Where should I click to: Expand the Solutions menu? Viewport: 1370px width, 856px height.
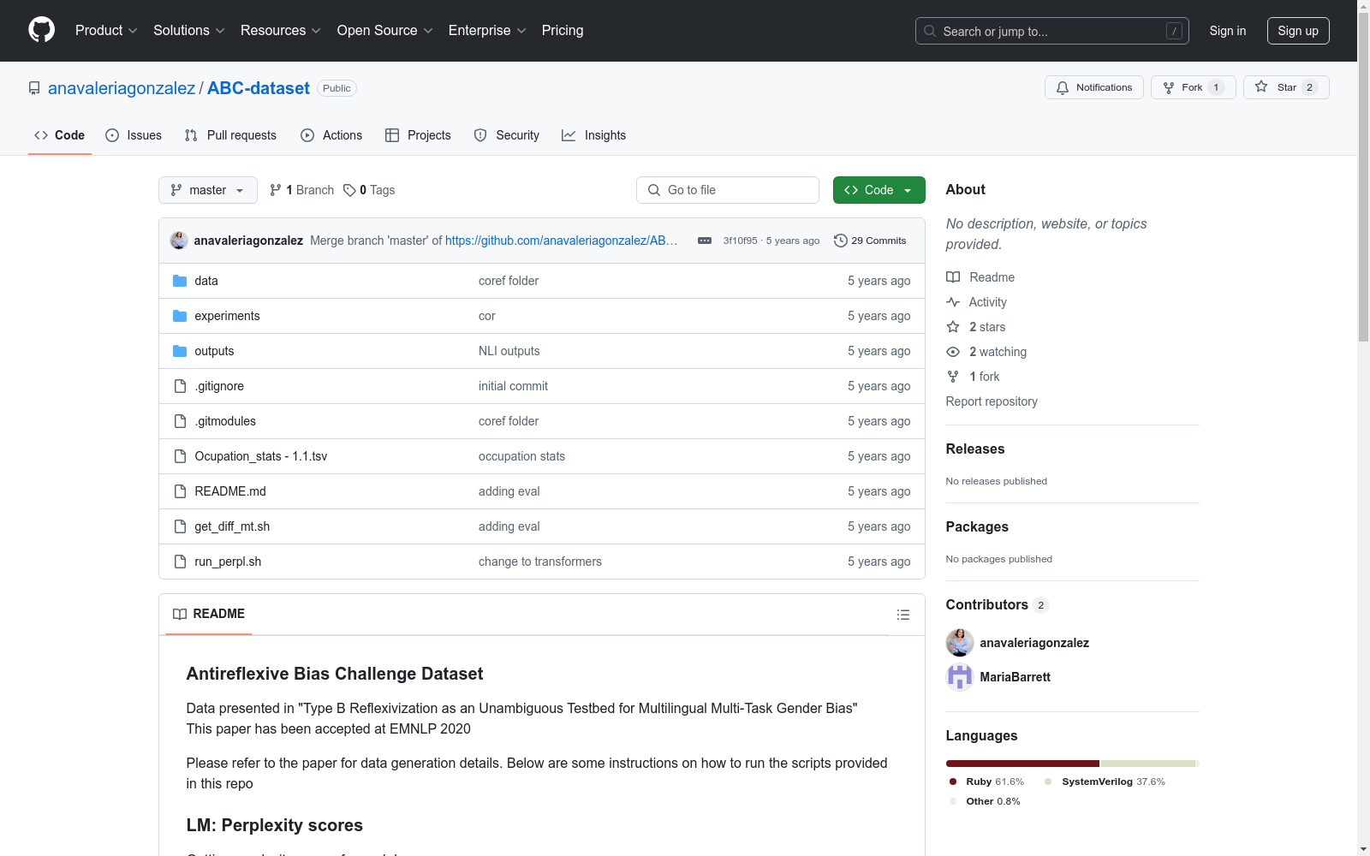(x=189, y=31)
